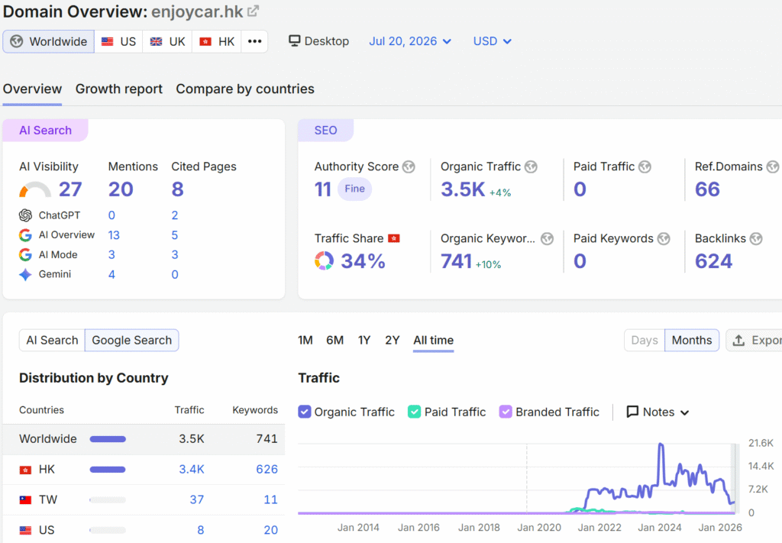Screen dimensions: 782x543
Task: Click the HK flag in the country selector
Action: [x=205, y=41]
